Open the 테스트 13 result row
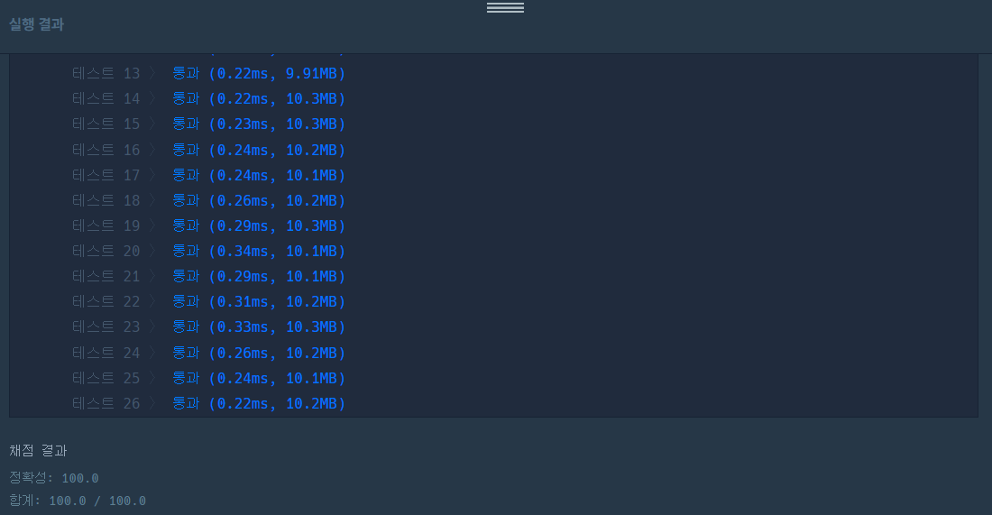992x515 pixels. (209, 73)
